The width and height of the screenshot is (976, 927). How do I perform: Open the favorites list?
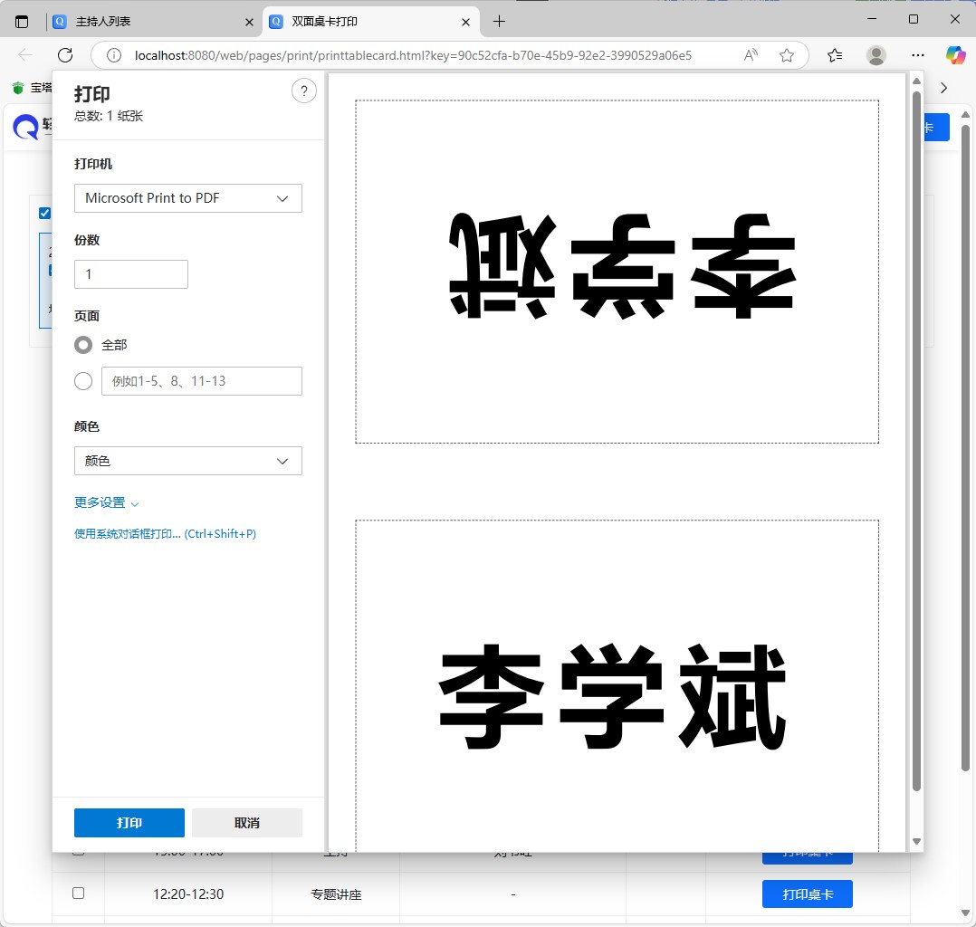click(835, 55)
